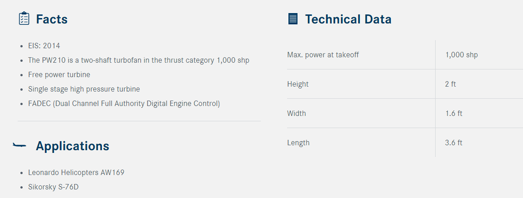Select the 1.6 ft width value
Viewport: 523px width, 198px height.
point(454,113)
